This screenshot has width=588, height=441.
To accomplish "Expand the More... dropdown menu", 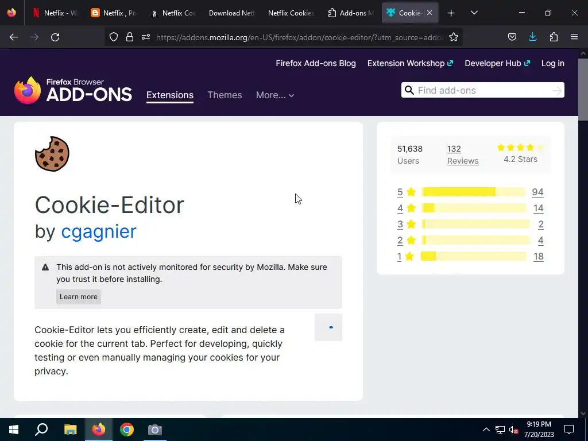I will point(275,95).
